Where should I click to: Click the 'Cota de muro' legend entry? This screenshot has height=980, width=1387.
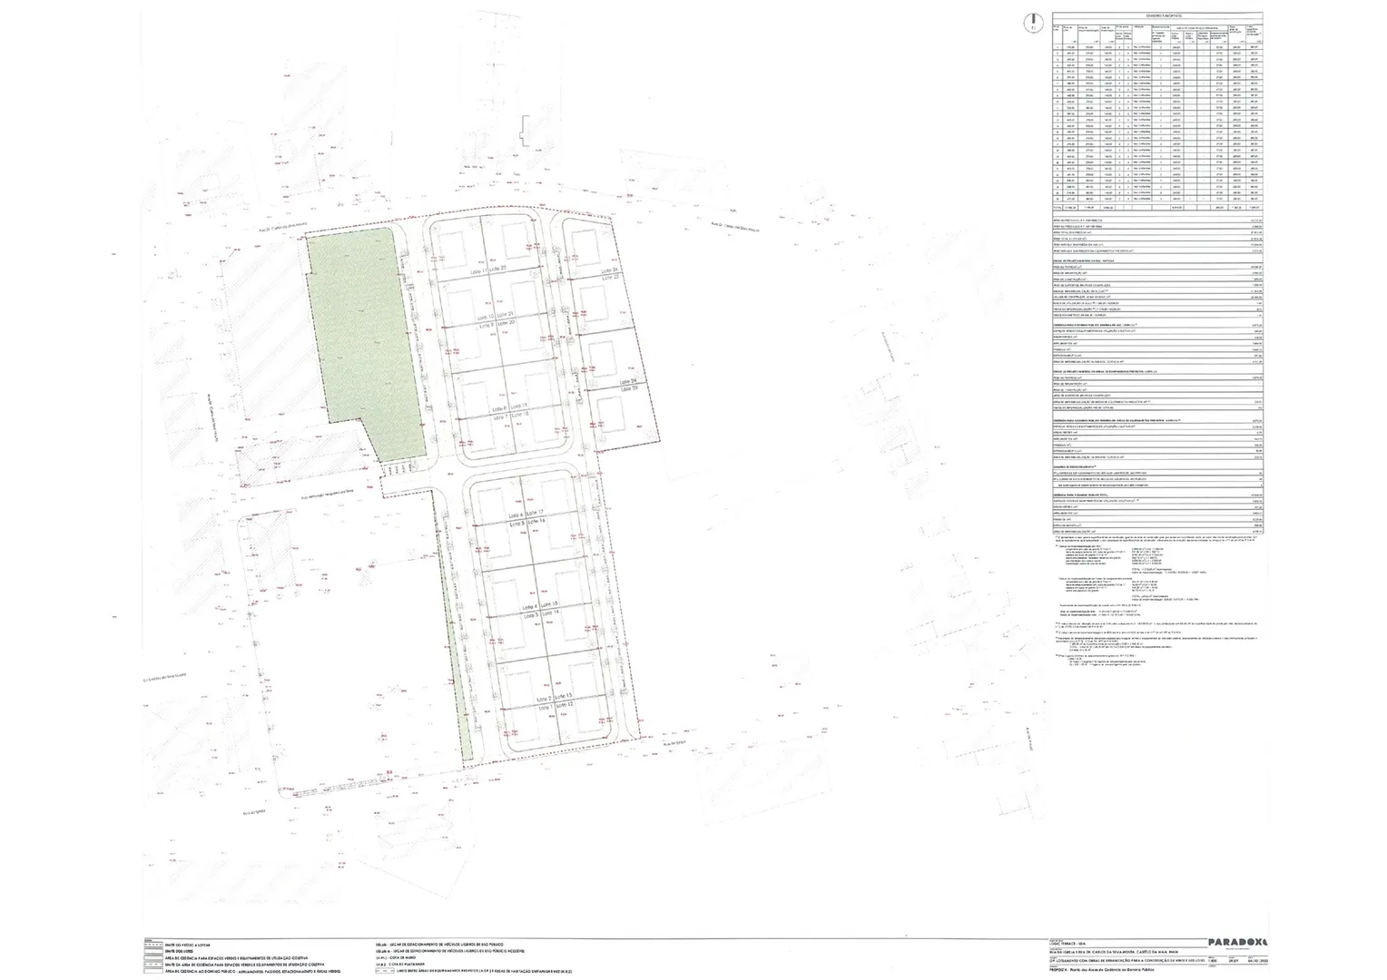click(x=408, y=957)
